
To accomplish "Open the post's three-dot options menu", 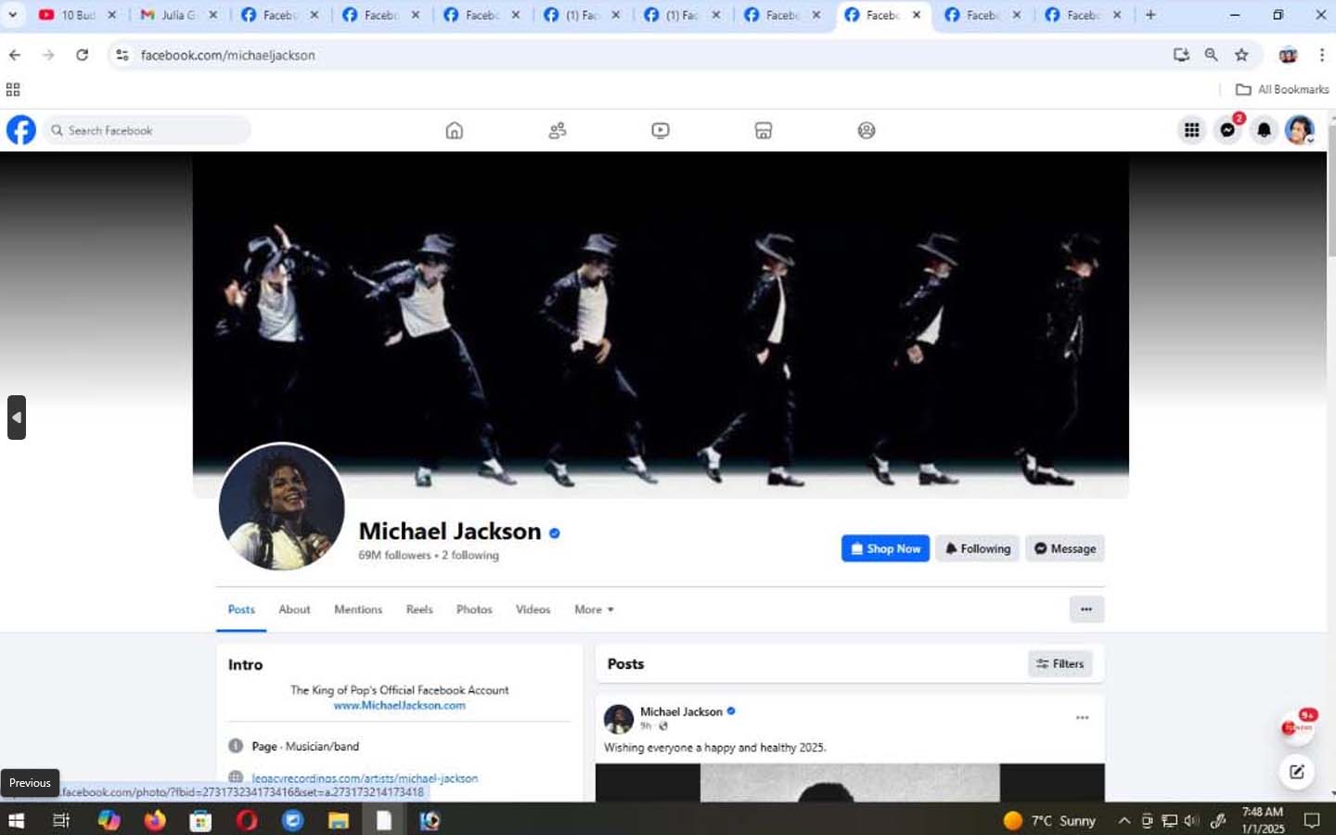I will tap(1082, 717).
